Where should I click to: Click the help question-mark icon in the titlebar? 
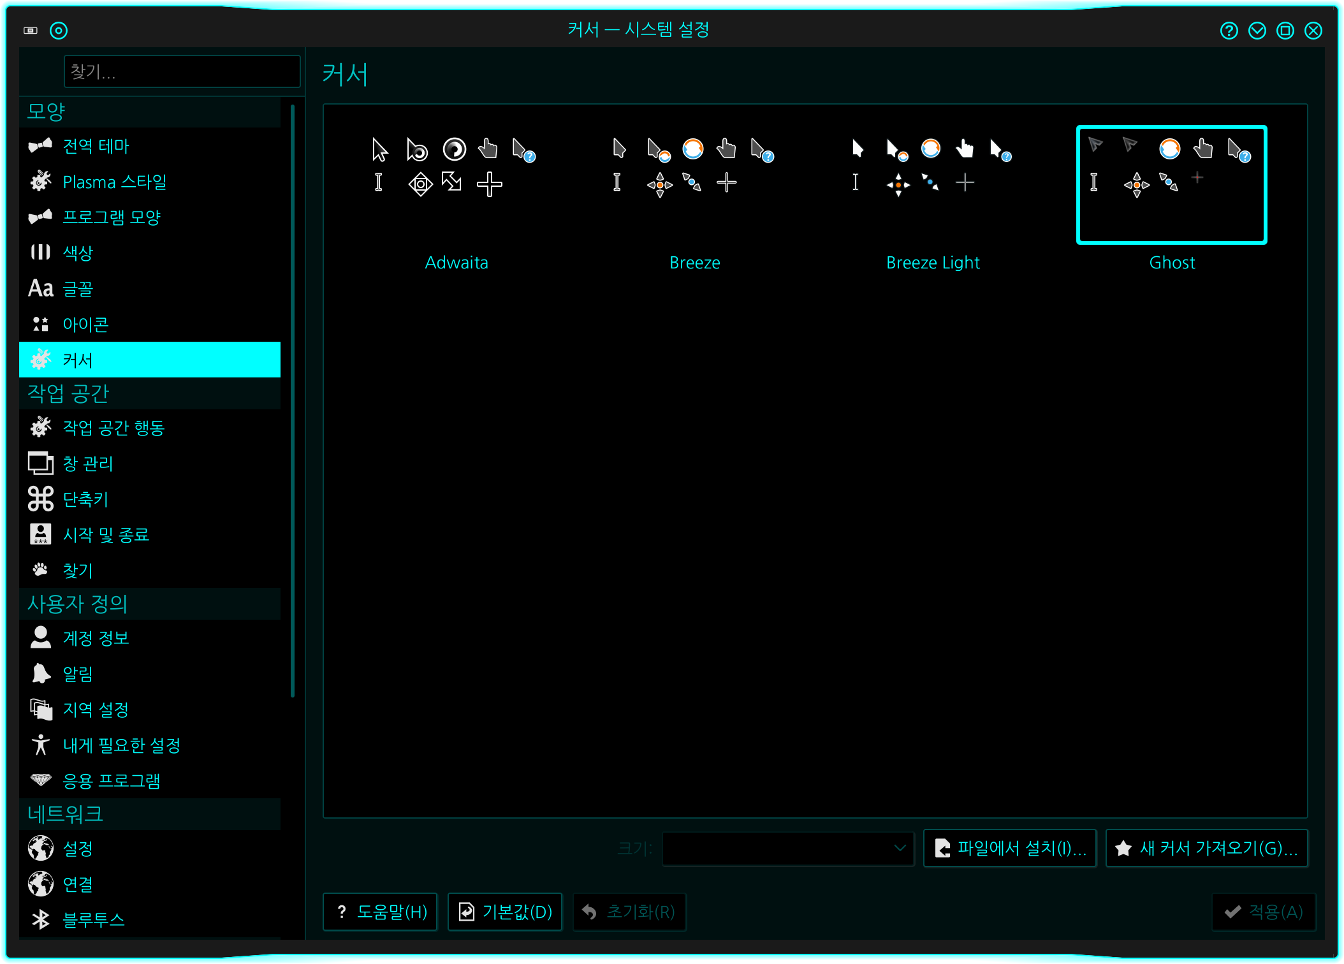click(1229, 31)
